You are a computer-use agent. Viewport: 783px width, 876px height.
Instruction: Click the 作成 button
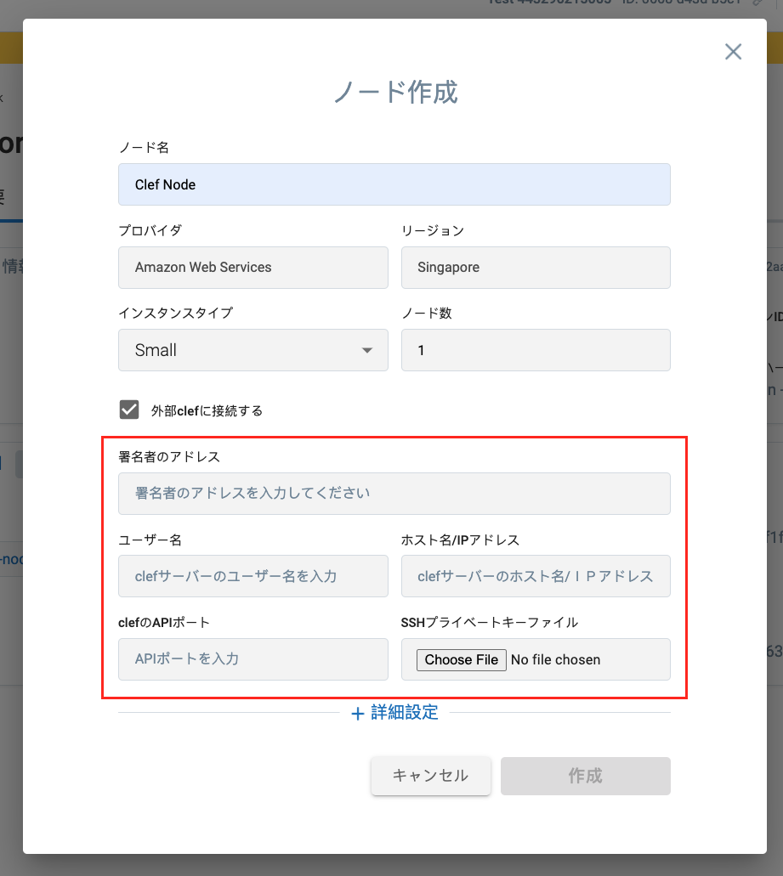(x=585, y=776)
